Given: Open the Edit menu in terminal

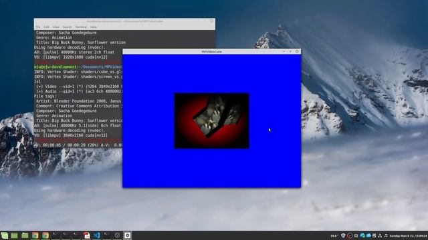Looking at the screenshot, I should click(x=47, y=27).
